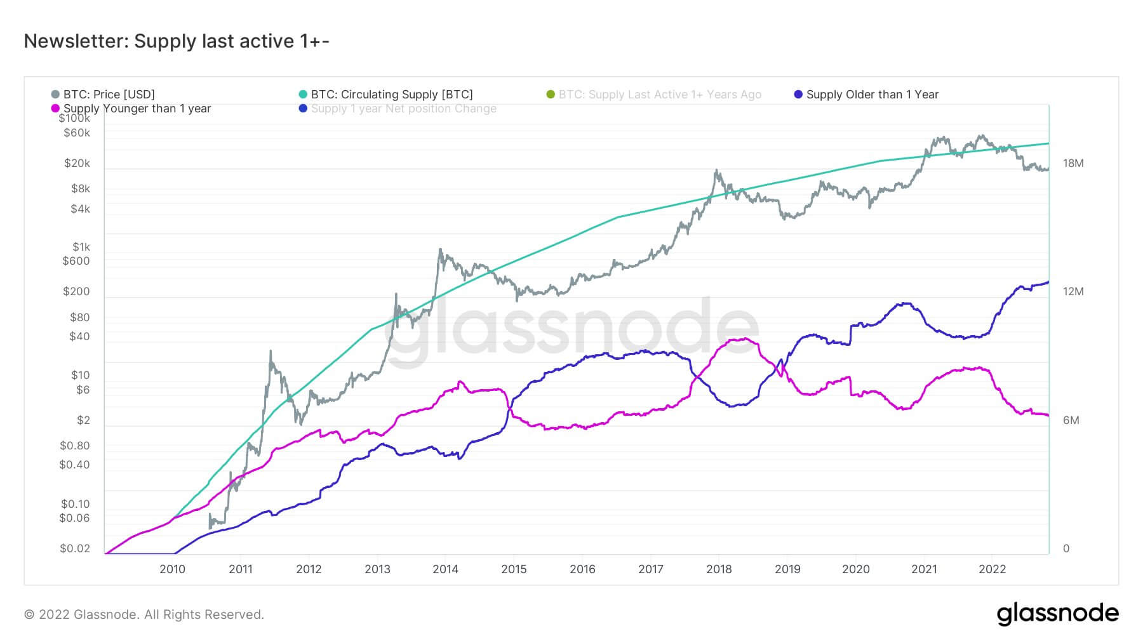The image size is (1143, 643).
Task: Click the teal Circulating Supply legend dot
Action: (x=303, y=95)
